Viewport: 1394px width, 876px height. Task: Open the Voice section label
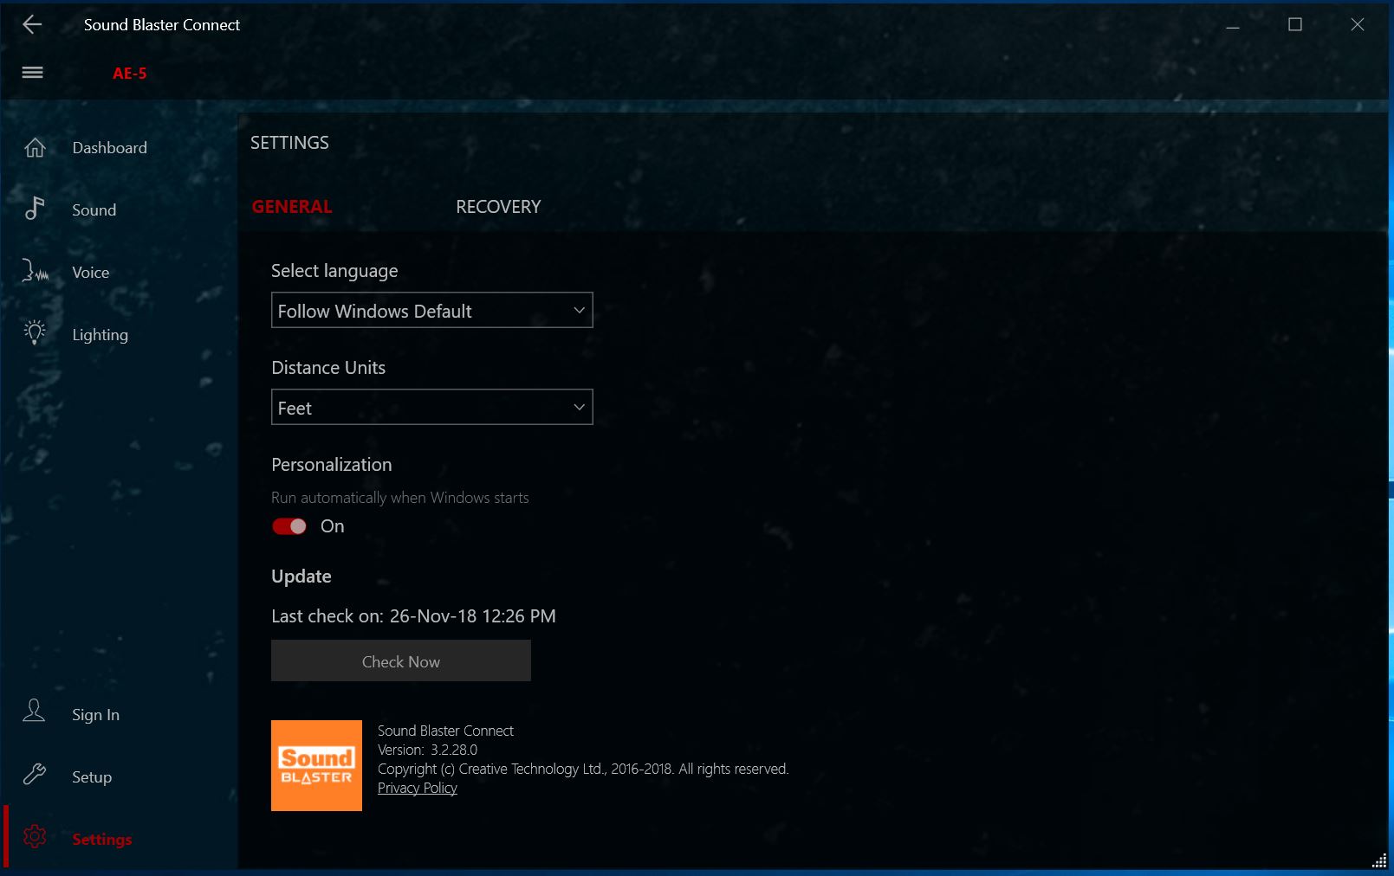(91, 273)
